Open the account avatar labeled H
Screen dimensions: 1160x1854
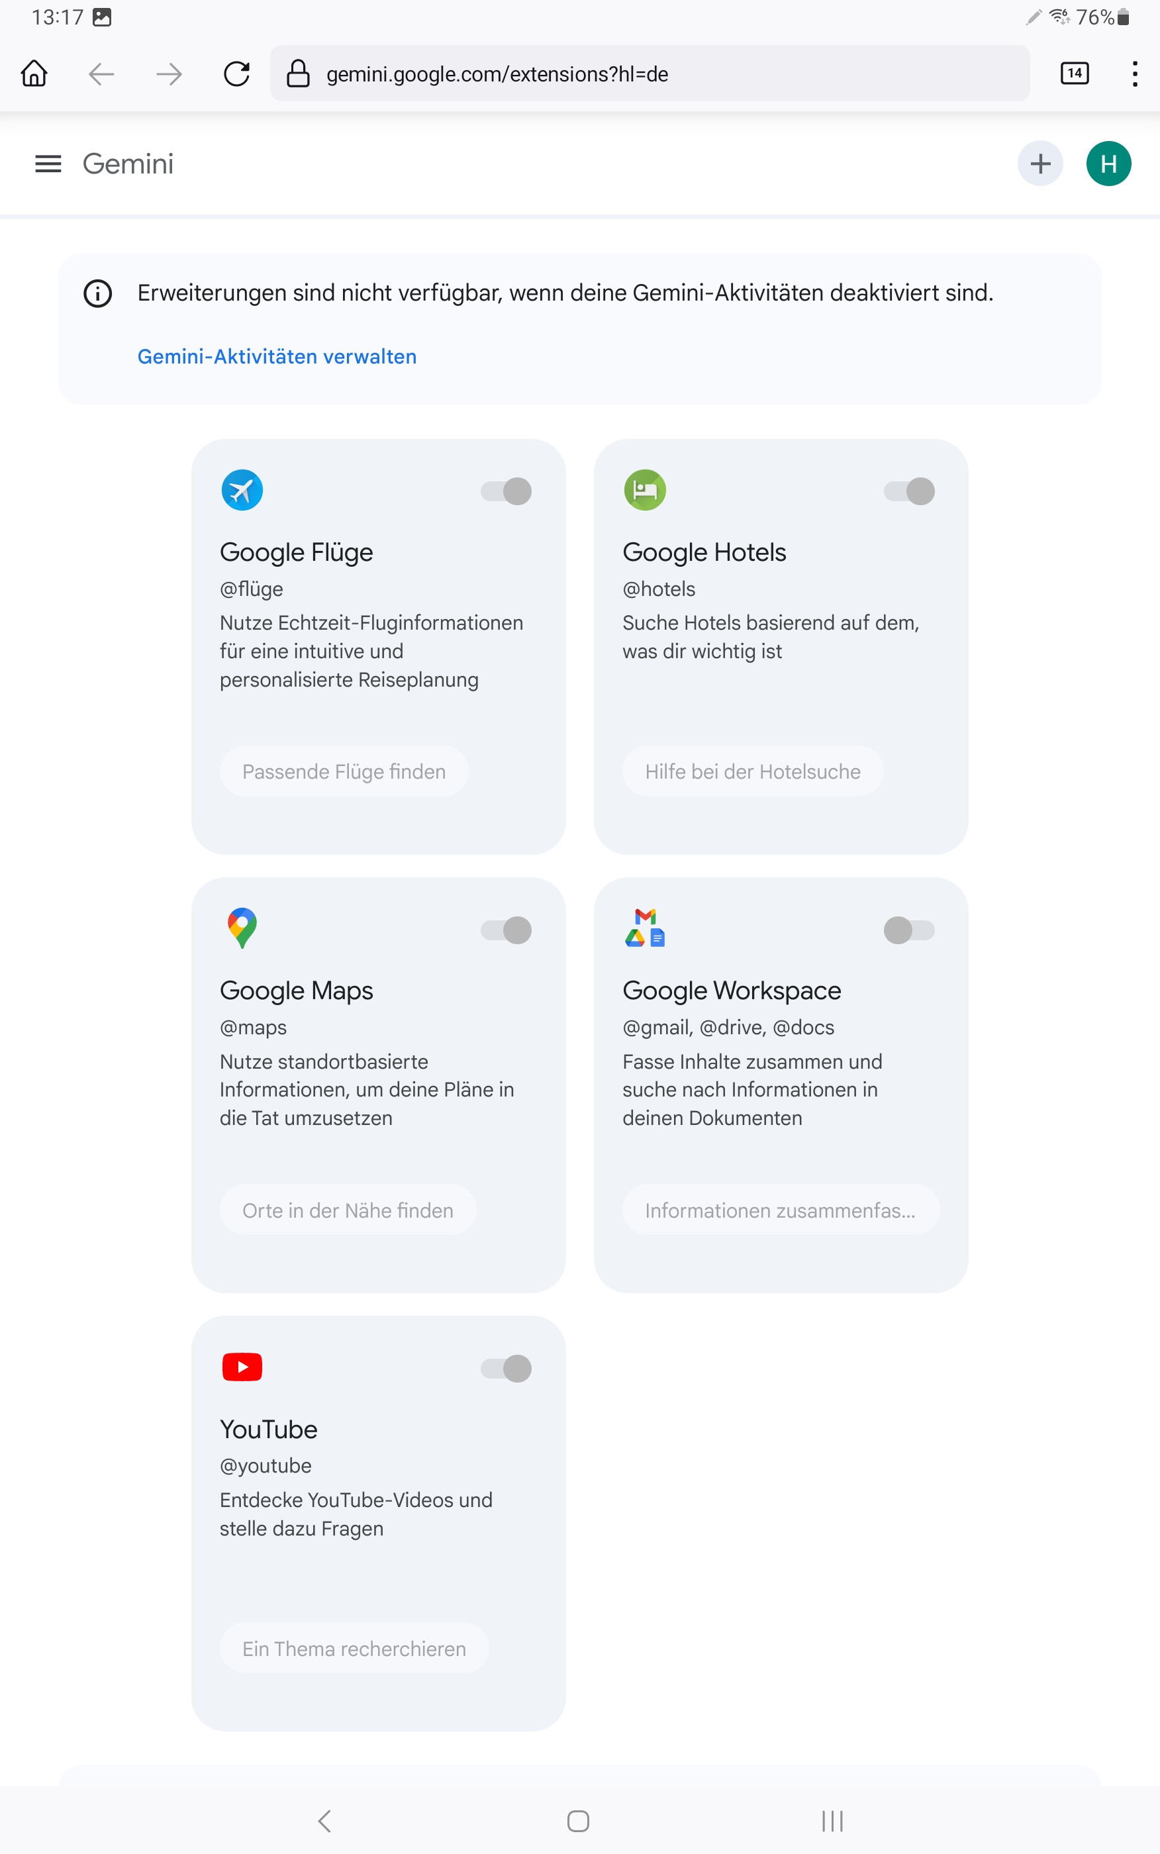[x=1108, y=164]
